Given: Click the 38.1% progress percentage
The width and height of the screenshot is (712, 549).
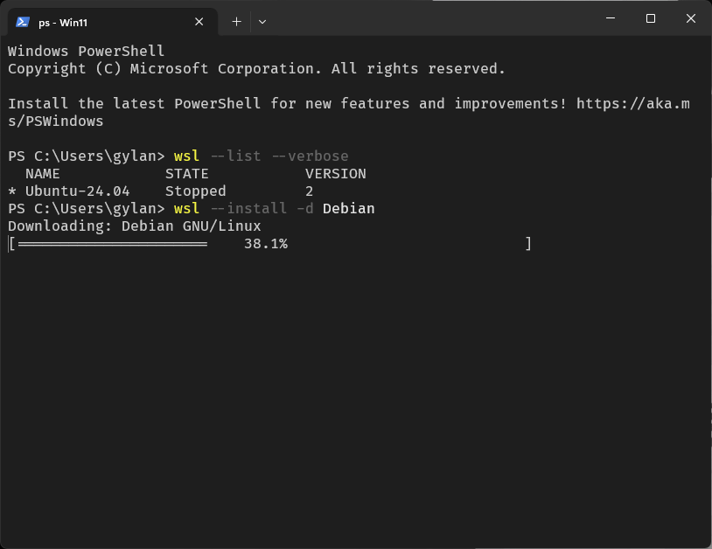Looking at the screenshot, I should pos(265,244).
